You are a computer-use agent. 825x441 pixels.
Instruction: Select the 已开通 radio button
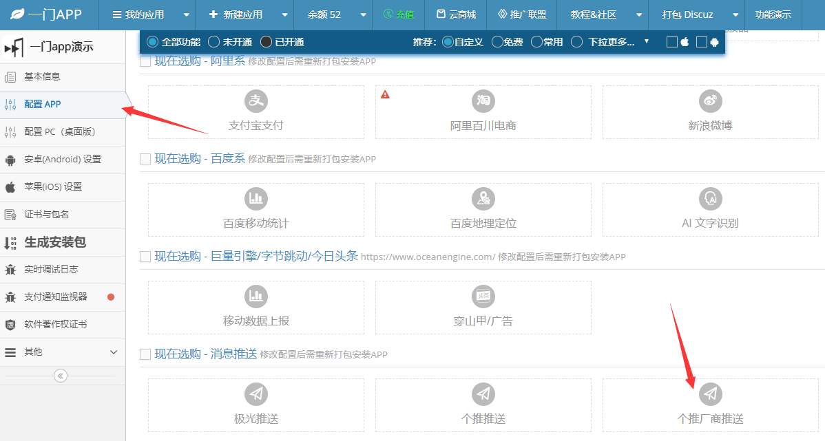[x=267, y=41]
